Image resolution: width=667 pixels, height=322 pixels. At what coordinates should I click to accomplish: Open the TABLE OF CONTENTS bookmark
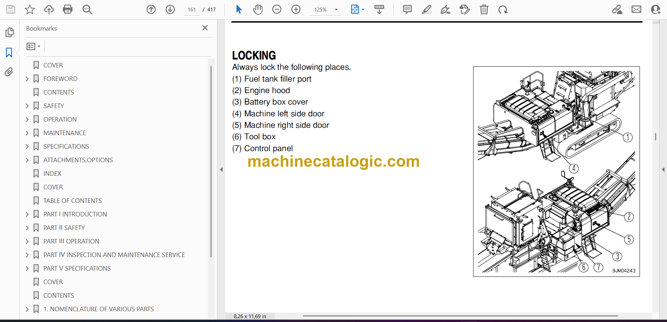click(73, 201)
